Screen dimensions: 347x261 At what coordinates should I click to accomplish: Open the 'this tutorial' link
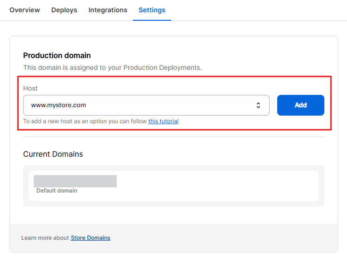tap(163, 121)
